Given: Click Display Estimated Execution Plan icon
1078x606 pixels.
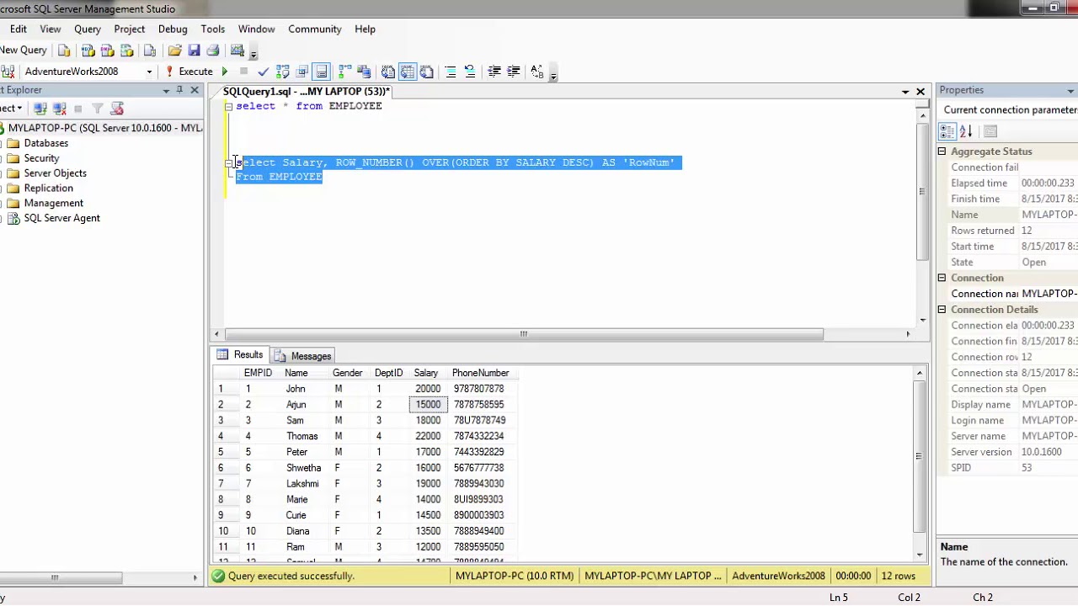Looking at the screenshot, I should (x=283, y=72).
